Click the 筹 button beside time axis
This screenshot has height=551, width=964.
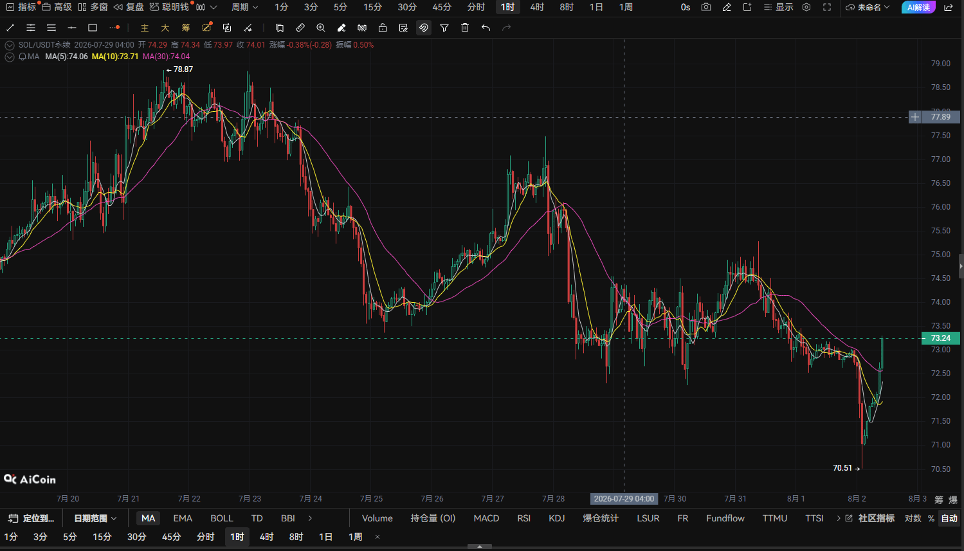point(939,500)
